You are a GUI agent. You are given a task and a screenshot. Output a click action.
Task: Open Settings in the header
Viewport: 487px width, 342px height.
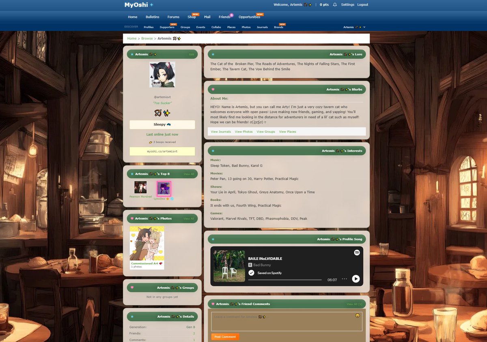pos(347,5)
